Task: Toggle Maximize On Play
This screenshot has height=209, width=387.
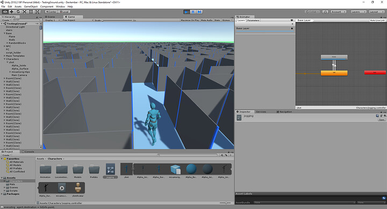Action: point(190,20)
